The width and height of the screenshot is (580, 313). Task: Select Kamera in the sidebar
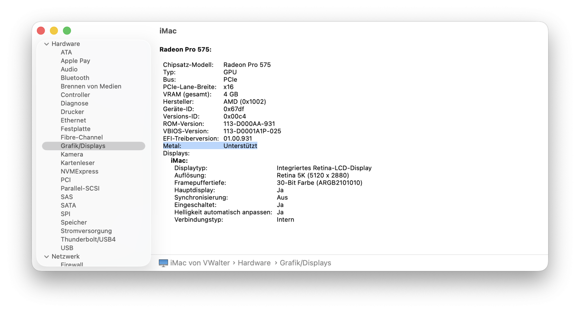pyautogui.click(x=72, y=154)
